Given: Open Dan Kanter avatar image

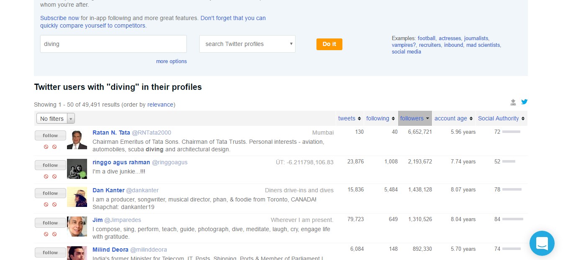Looking at the screenshot, I should click(77, 197).
